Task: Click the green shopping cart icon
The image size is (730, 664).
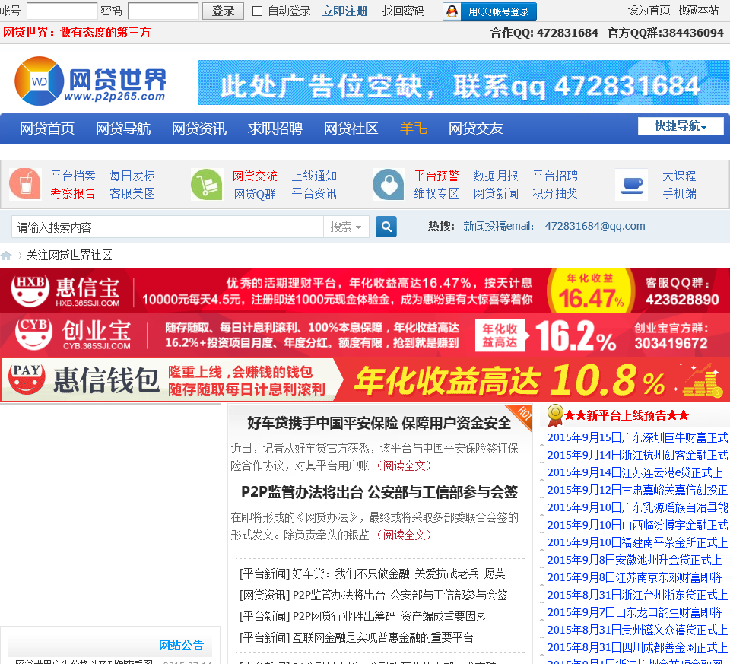Action: (x=207, y=184)
